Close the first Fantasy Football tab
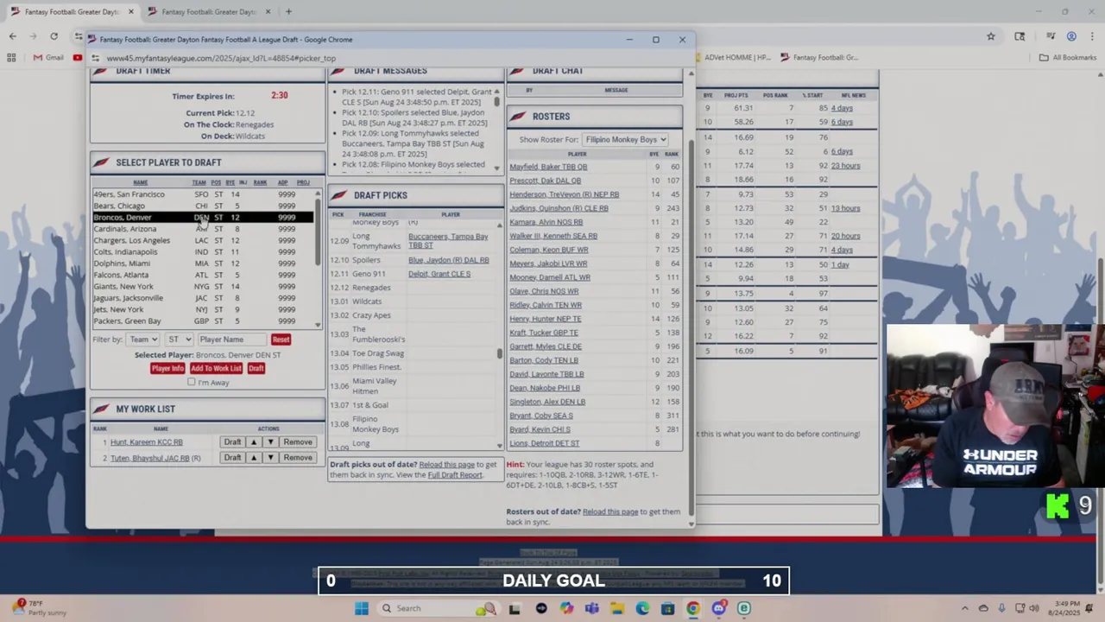The height and width of the screenshot is (622, 1105). 131,11
